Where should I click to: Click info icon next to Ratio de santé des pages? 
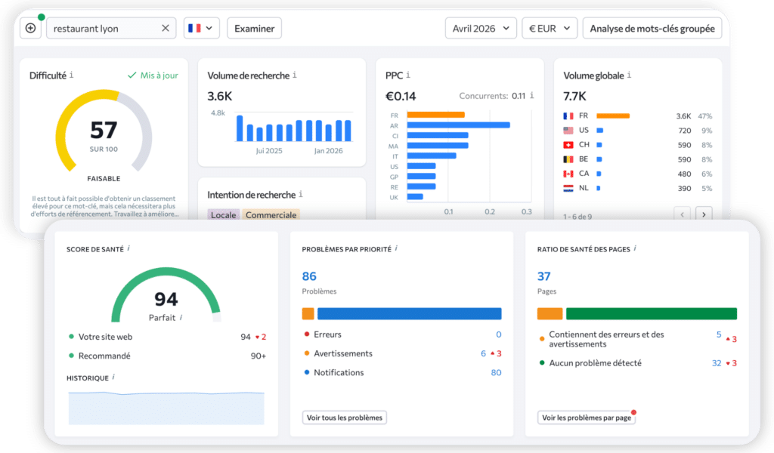635,248
